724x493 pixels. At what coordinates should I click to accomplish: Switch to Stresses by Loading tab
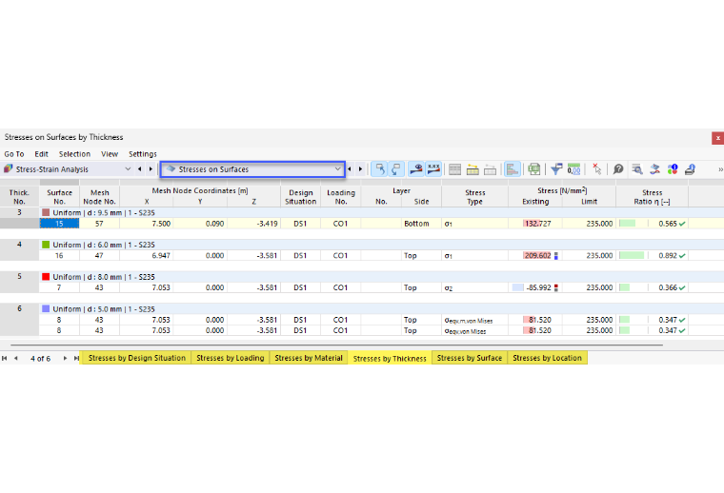230,358
